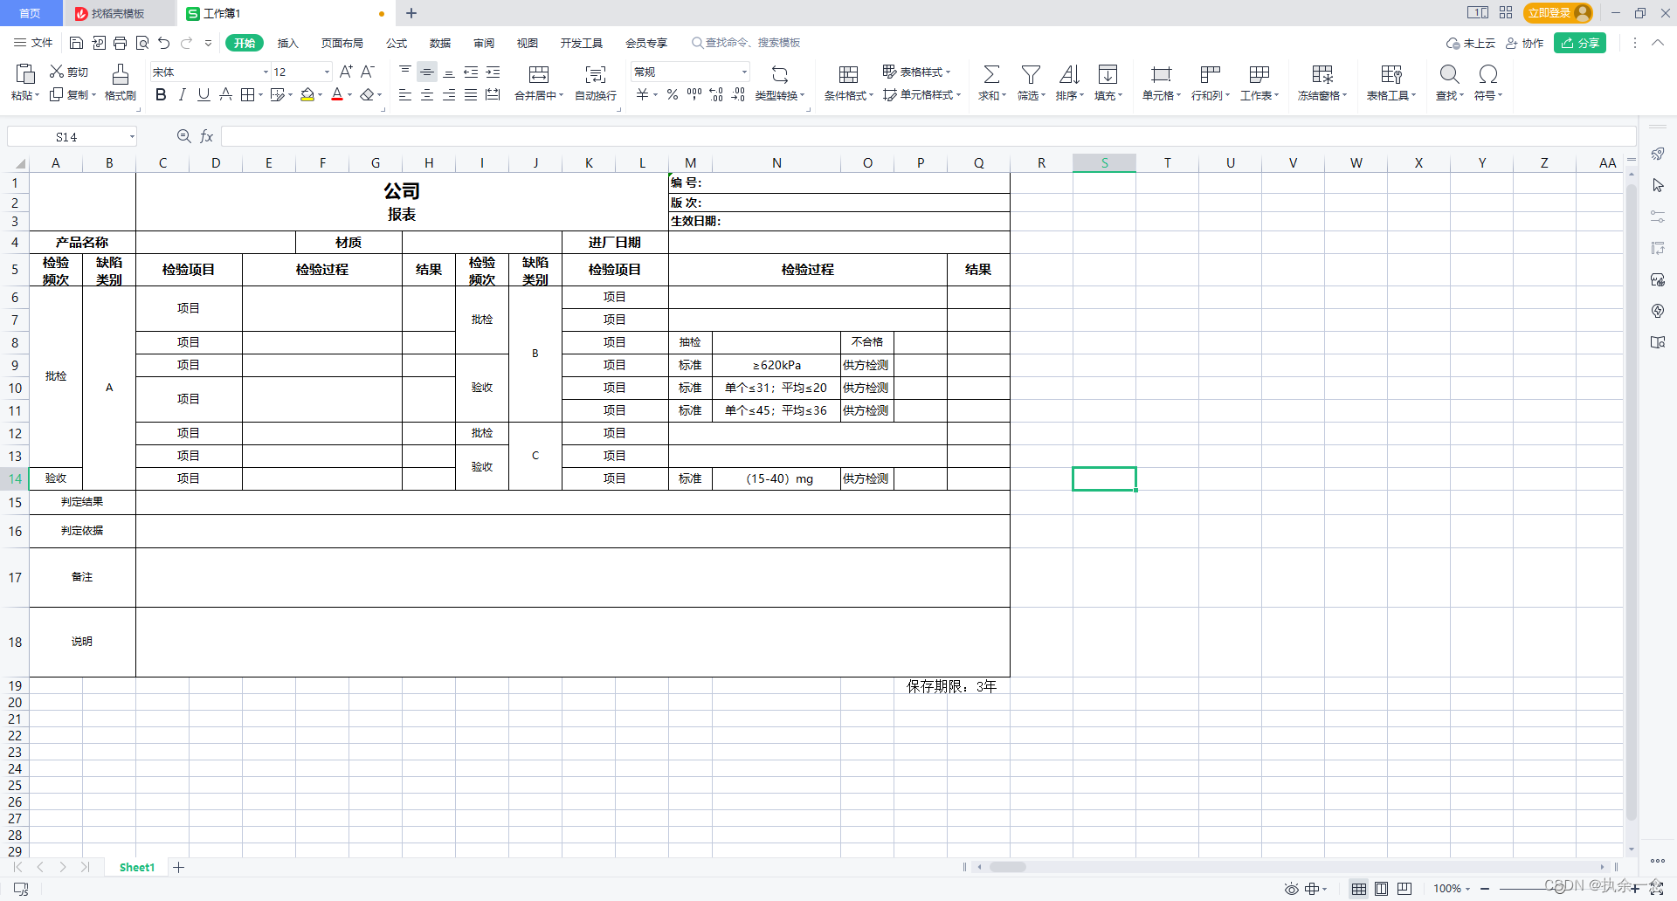
Task: Click the Format Painter (格式刷) brush
Action: tap(121, 73)
